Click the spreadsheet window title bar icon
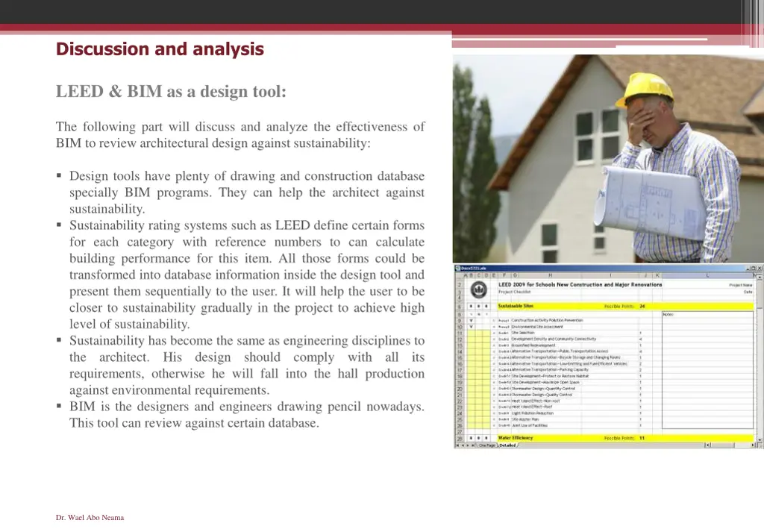The height and width of the screenshot is (529, 764). tap(457, 268)
